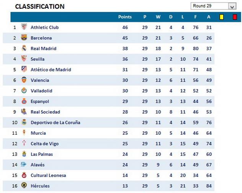
Task: Click the Sevilla crest icon
Action: pos(24,59)
